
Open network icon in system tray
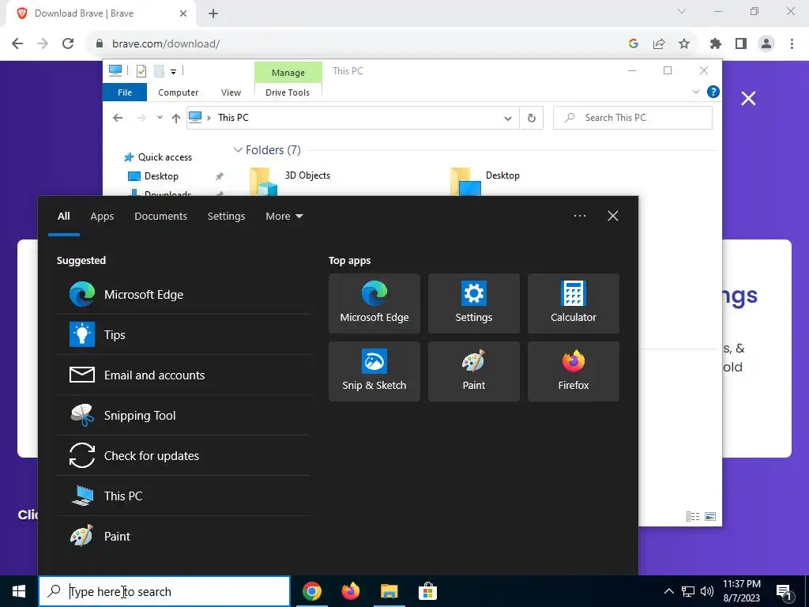(x=688, y=591)
